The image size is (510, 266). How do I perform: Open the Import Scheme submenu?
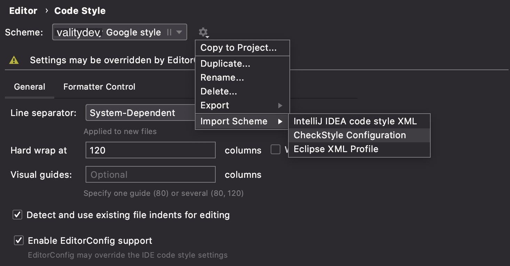coord(242,122)
